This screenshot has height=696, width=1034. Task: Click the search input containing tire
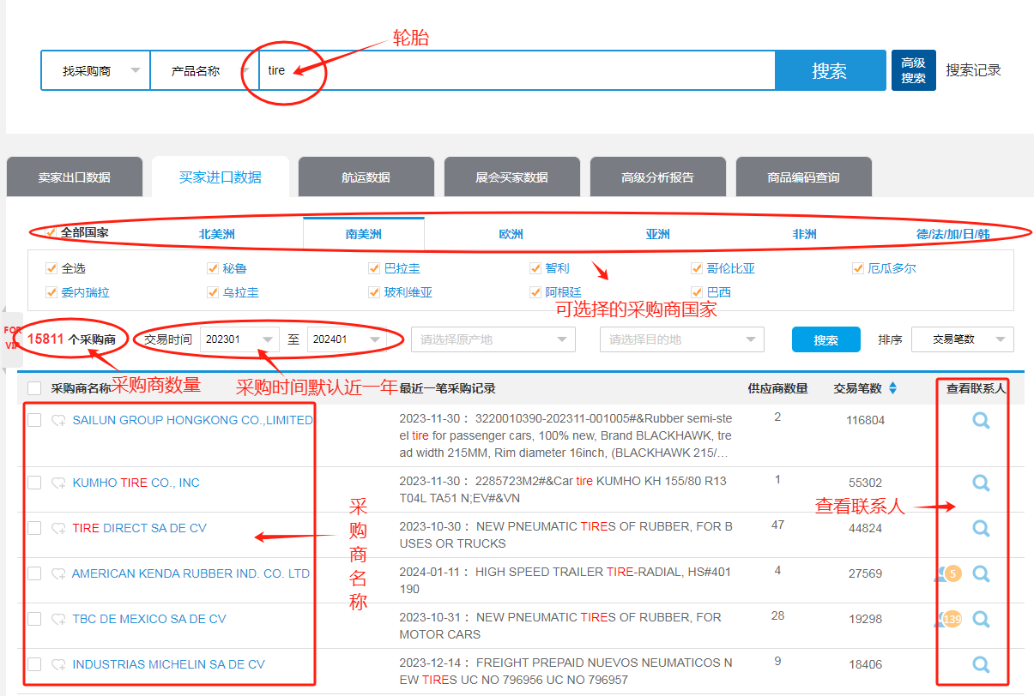(x=515, y=70)
